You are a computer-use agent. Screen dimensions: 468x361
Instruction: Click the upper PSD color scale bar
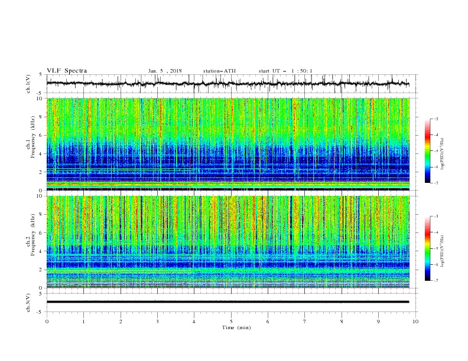[427, 151]
